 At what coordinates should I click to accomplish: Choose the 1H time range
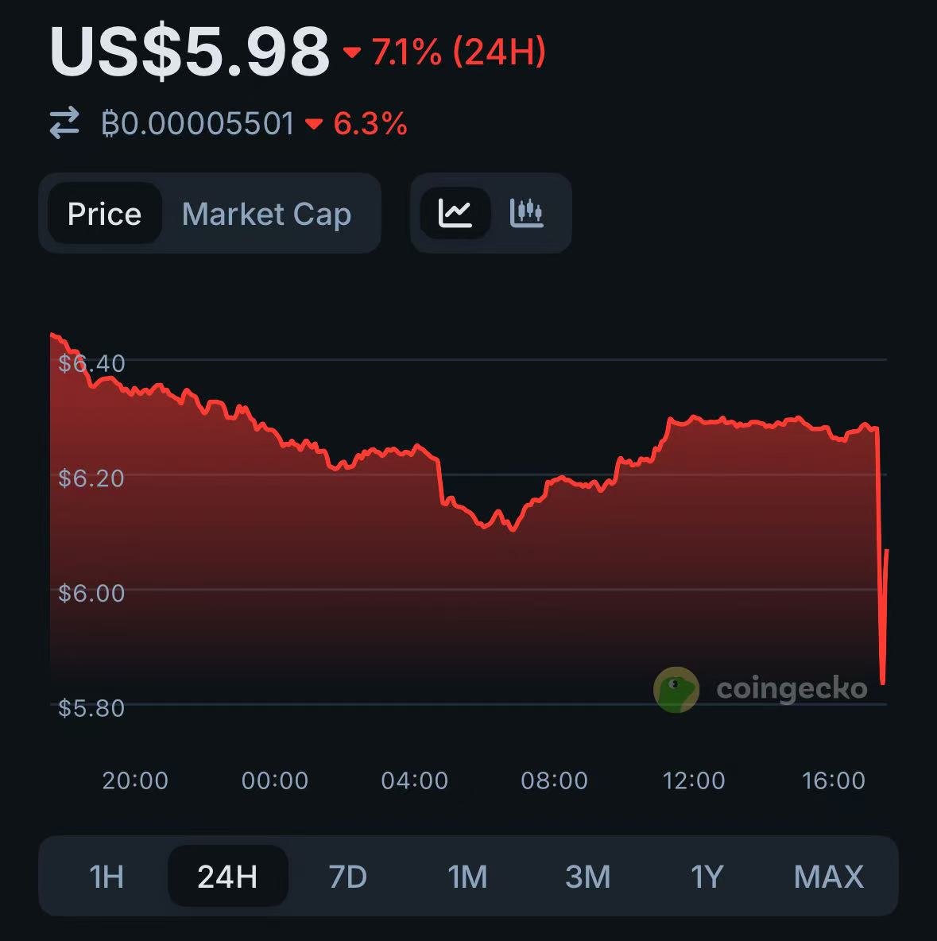point(106,876)
